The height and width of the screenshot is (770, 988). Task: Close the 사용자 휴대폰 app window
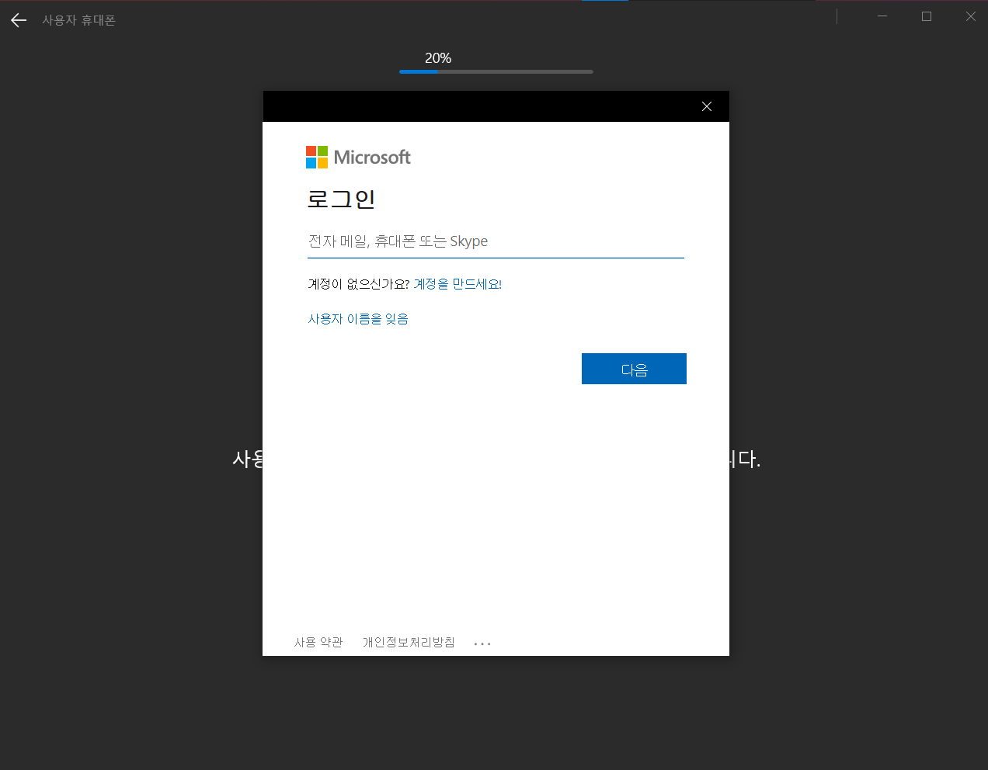point(971,16)
